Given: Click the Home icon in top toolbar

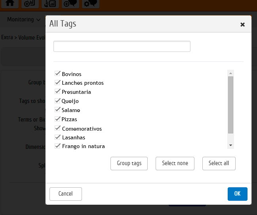Looking at the screenshot, I should point(11,3).
